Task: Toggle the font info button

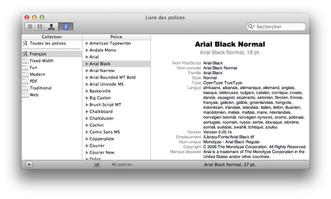Action: click(66, 27)
